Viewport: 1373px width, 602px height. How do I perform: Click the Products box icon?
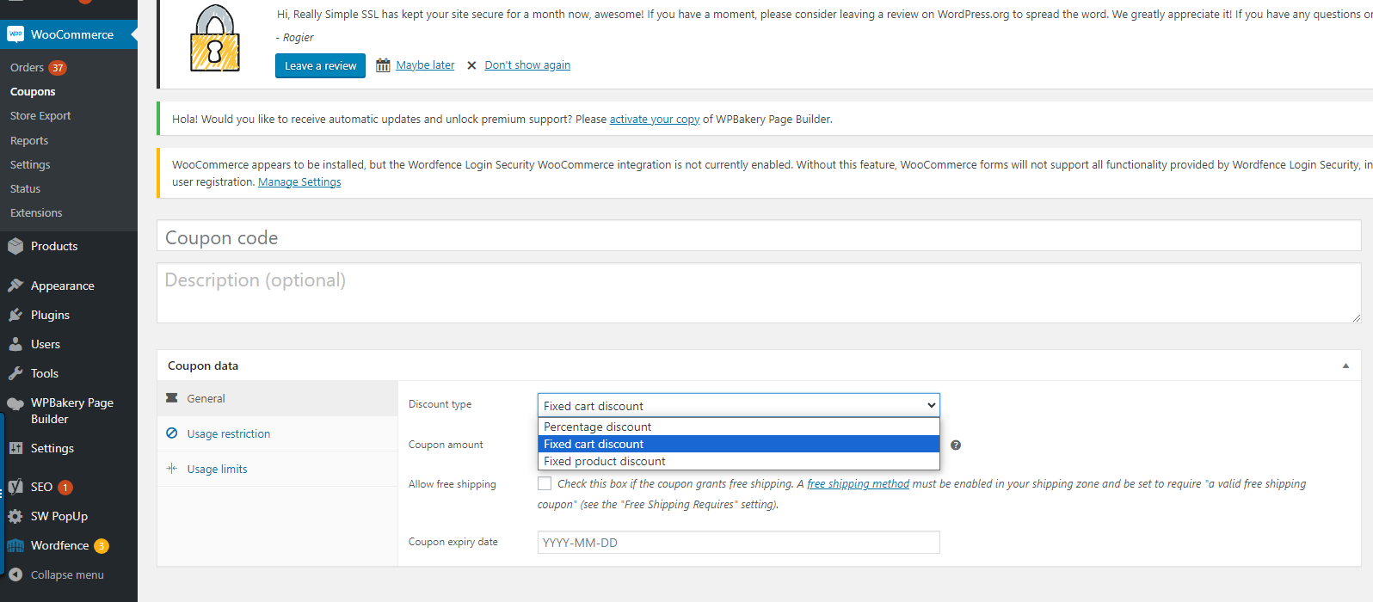pos(15,246)
